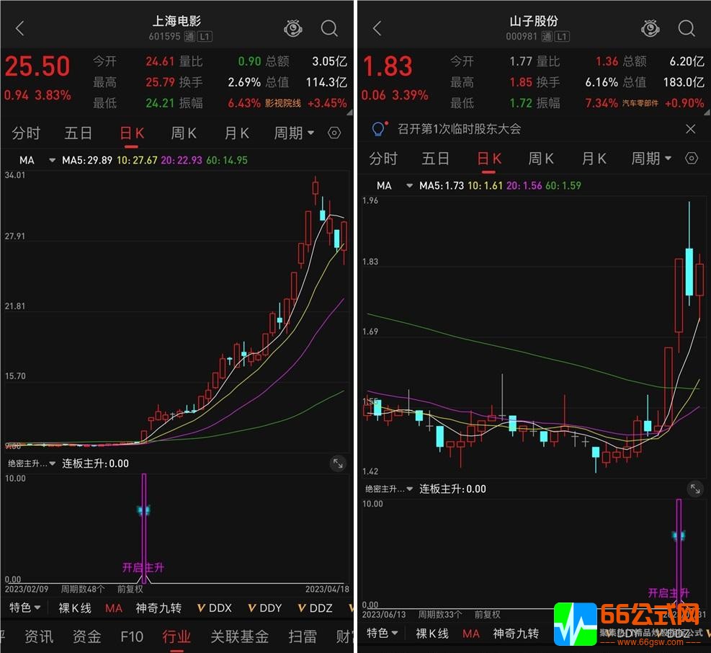Image resolution: width=711 pixels, height=653 pixels.
Task: Tap 25.50 current price of 上海电影
Action: click(37, 66)
